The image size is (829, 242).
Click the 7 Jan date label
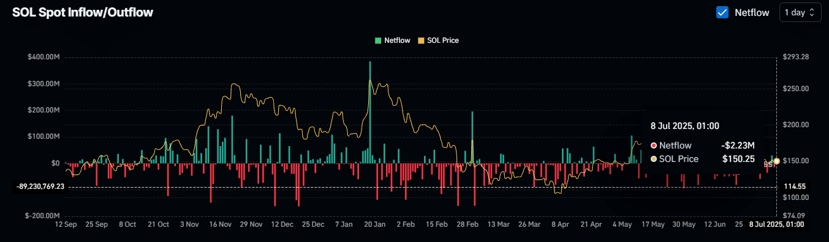[x=344, y=225]
